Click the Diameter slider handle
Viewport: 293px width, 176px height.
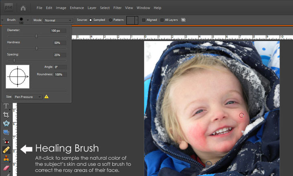click(36, 36)
